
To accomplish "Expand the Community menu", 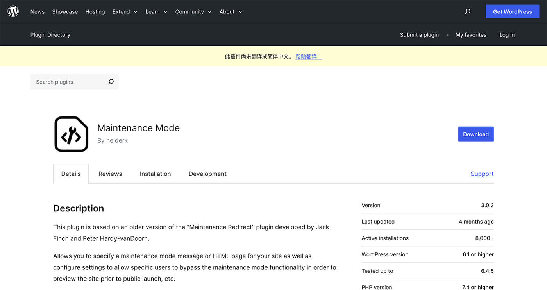I will click(x=193, y=12).
